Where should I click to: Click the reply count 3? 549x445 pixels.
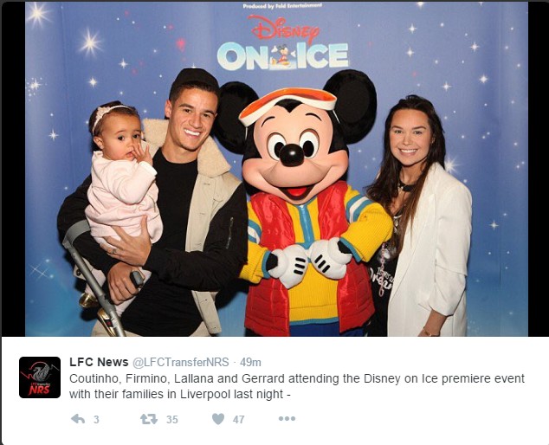click(96, 419)
